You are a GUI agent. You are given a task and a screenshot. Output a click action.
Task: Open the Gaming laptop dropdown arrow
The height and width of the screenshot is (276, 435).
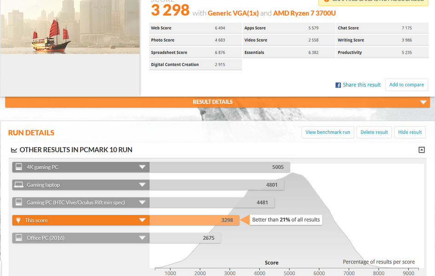[x=143, y=185]
